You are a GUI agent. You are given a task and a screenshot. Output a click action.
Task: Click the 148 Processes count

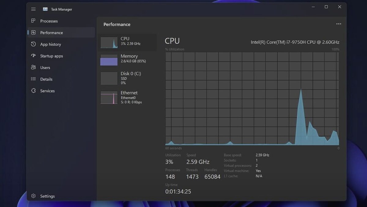point(170,177)
